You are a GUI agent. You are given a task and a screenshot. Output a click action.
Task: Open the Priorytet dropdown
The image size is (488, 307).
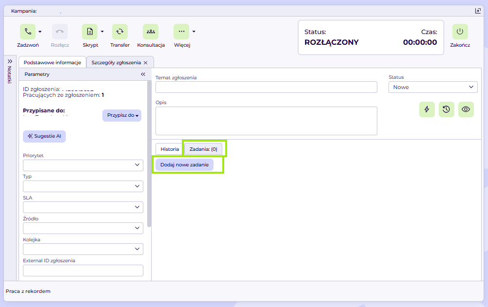tap(83, 165)
